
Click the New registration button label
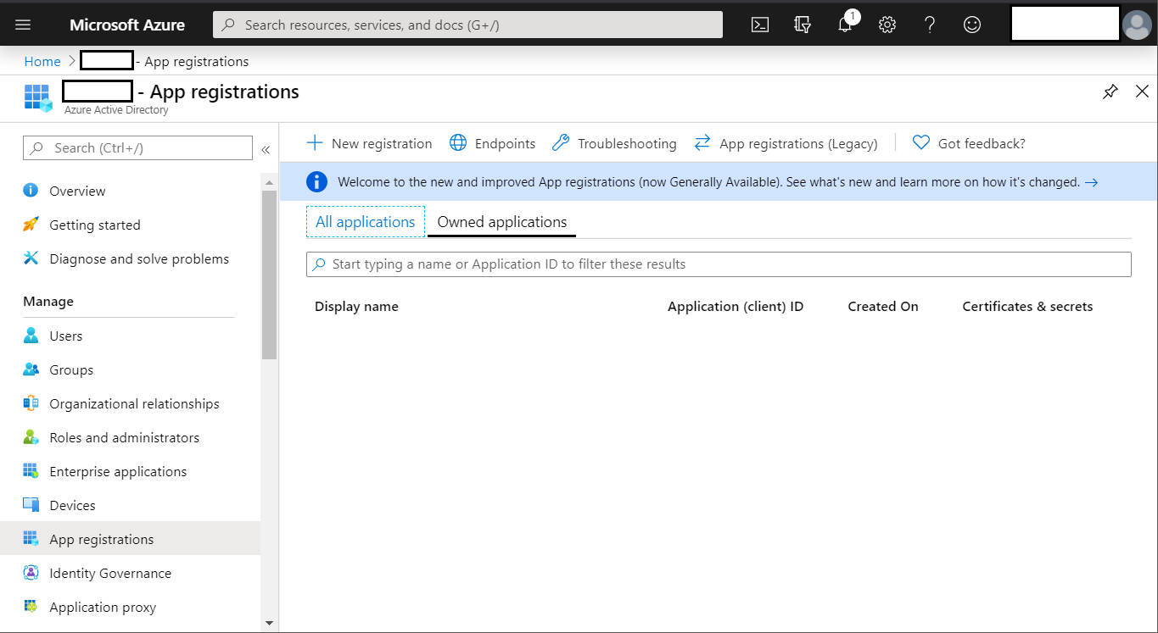[382, 144]
